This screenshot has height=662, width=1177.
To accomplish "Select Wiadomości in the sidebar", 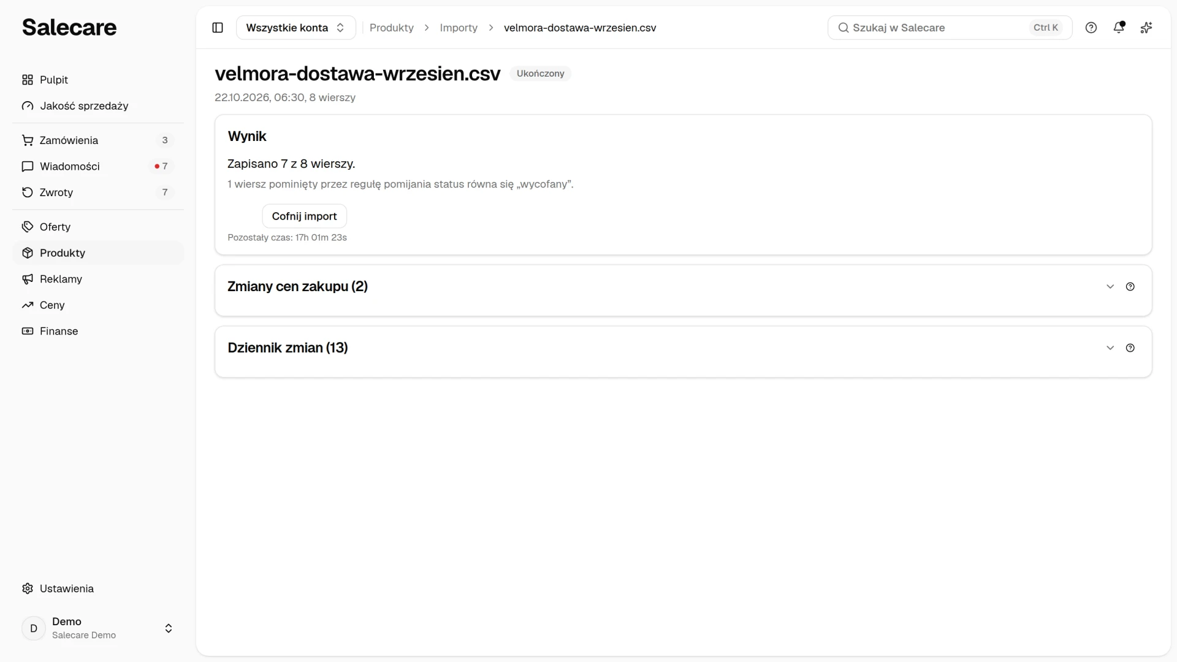I will pos(98,166).
